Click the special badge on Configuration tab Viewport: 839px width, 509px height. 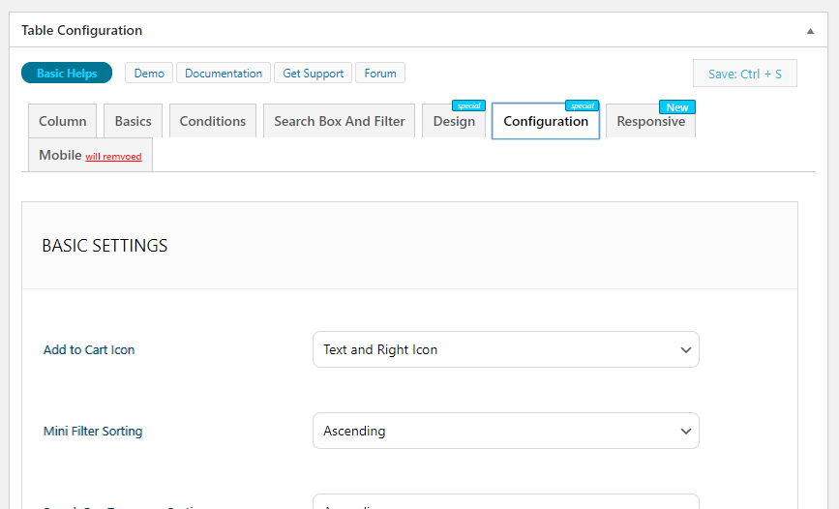coord(583,105)
